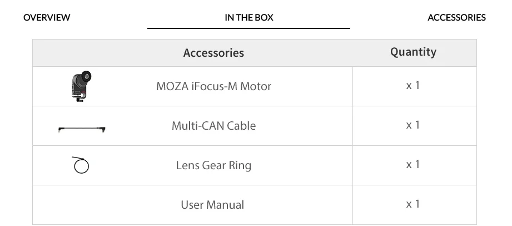Screen dimensions: 512x226
Task: Click the Lens Gear Ring loop image
Action: click(81, 165)
